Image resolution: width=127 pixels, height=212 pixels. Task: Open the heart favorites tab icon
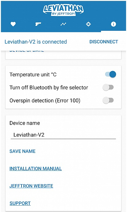click(x=13, y=24)
